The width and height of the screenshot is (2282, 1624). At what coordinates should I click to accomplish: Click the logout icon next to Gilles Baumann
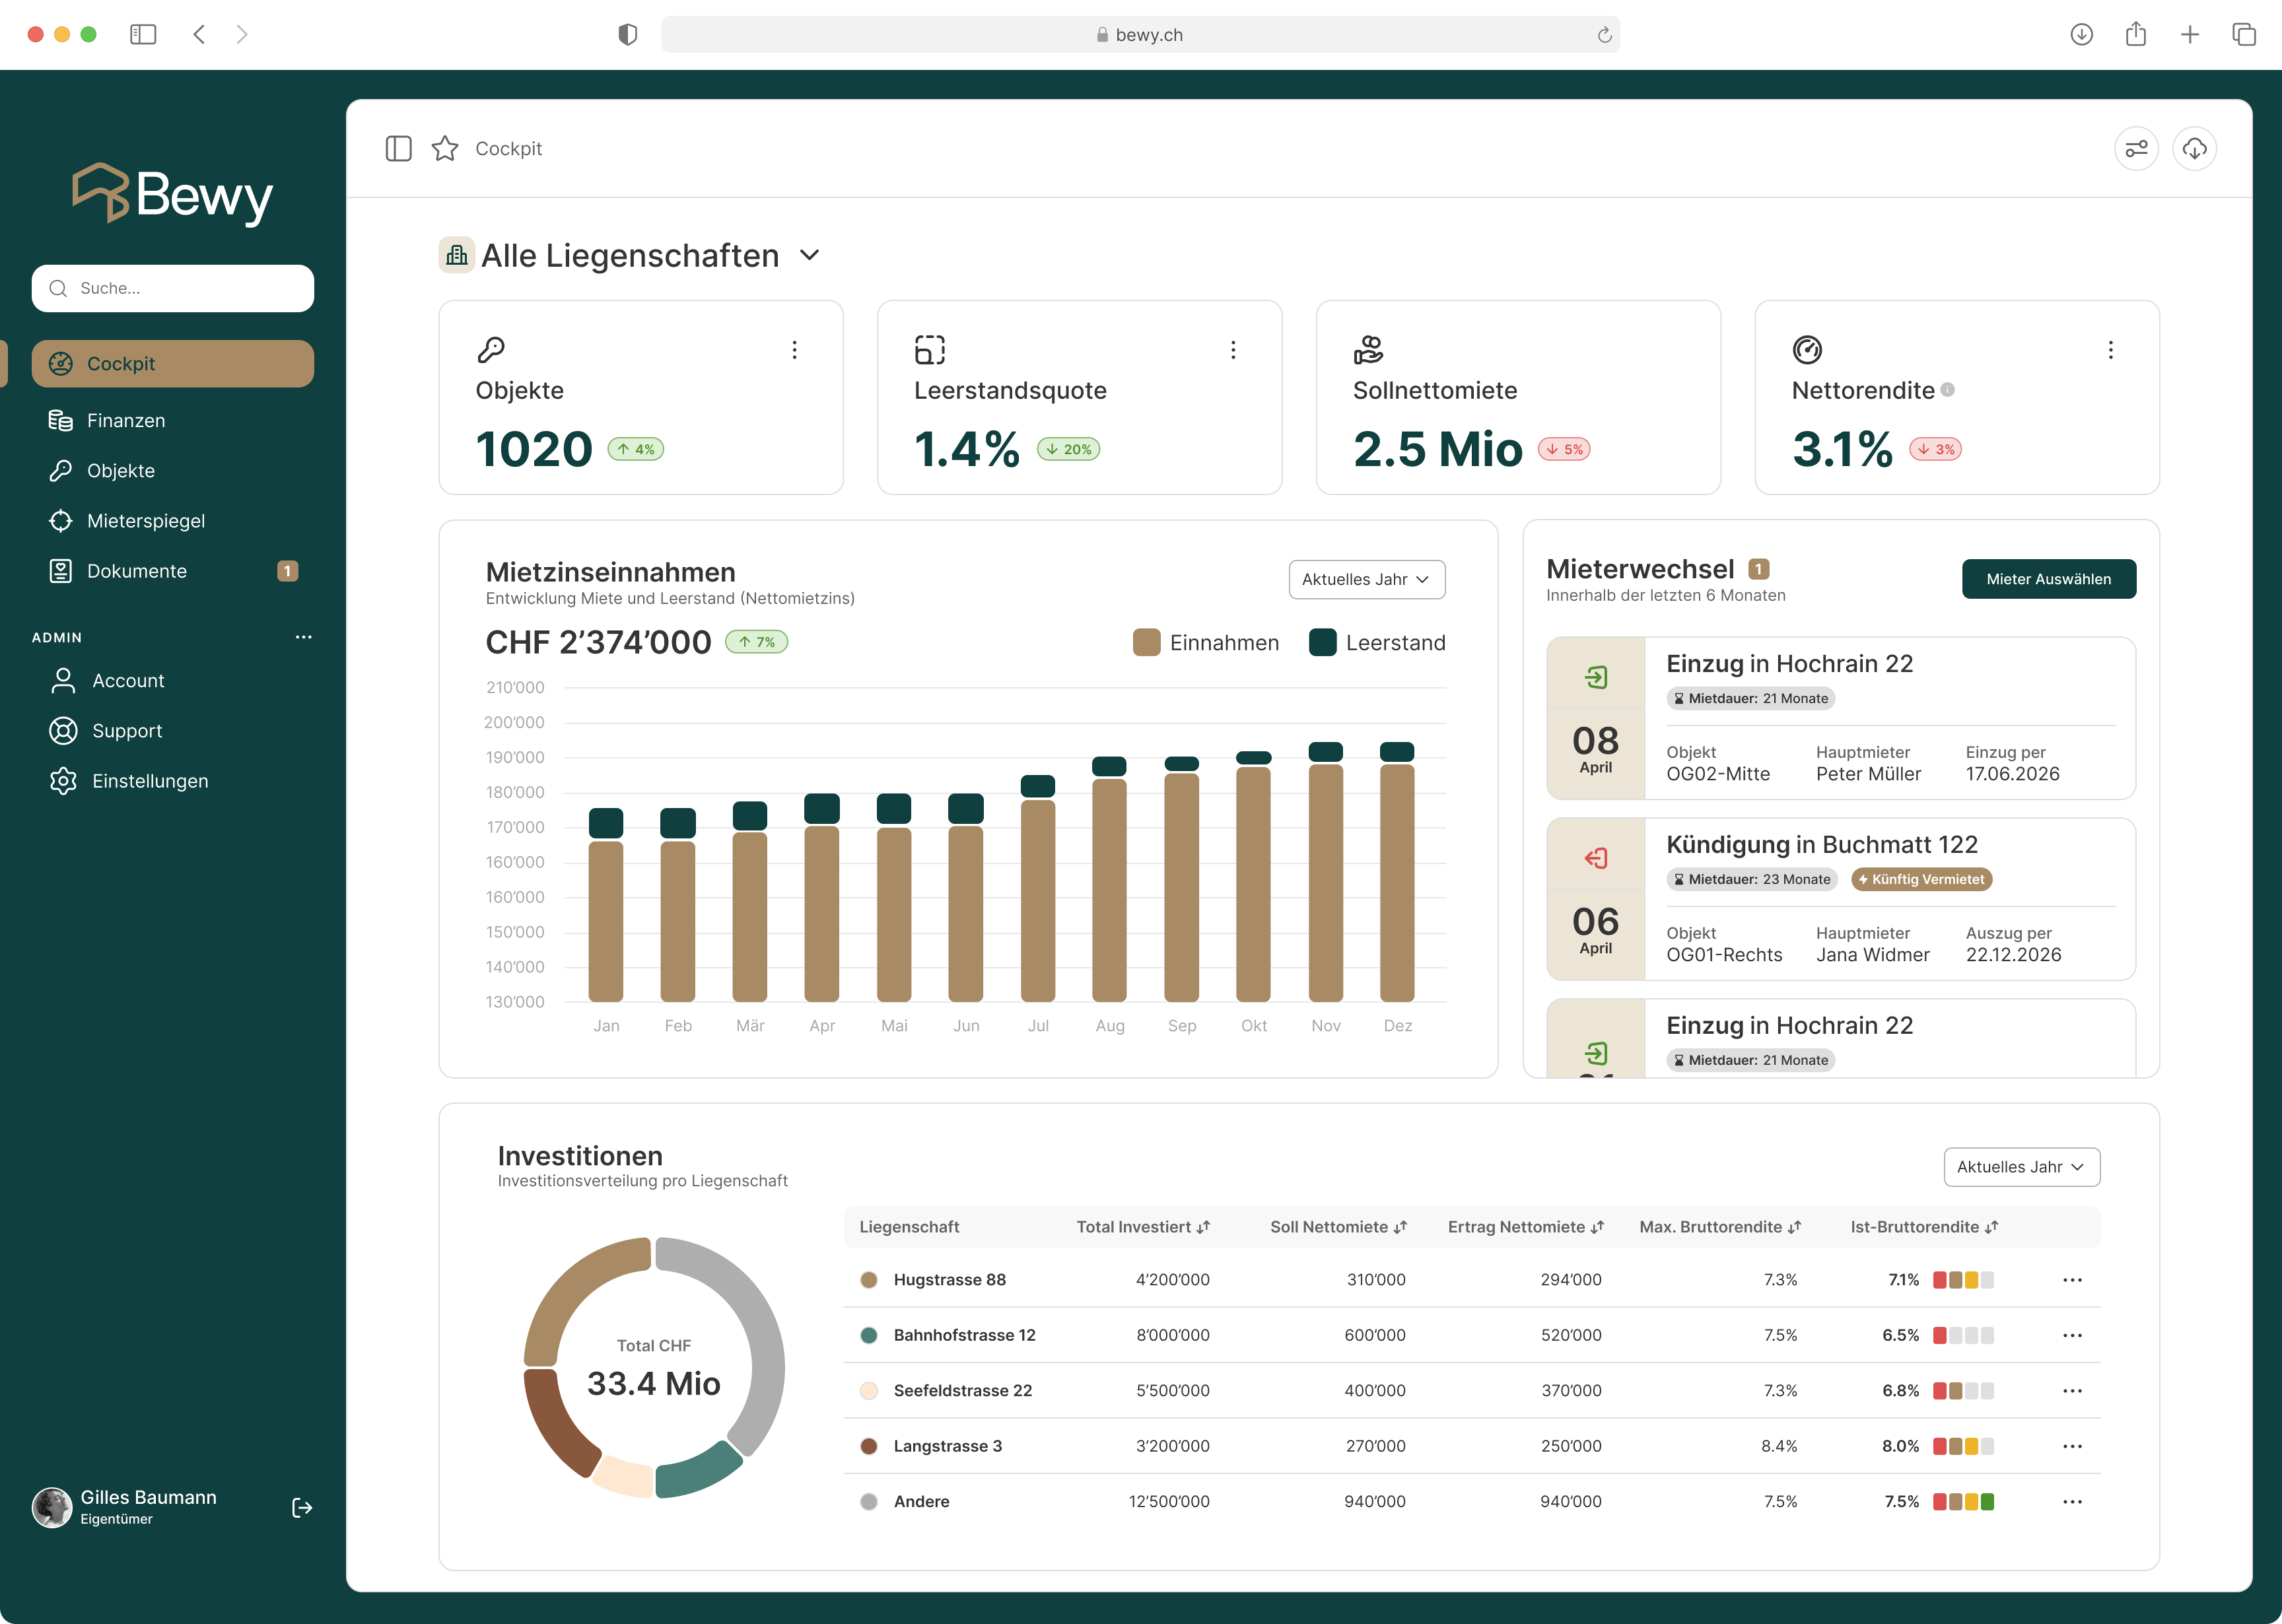tap(302, 1507)
